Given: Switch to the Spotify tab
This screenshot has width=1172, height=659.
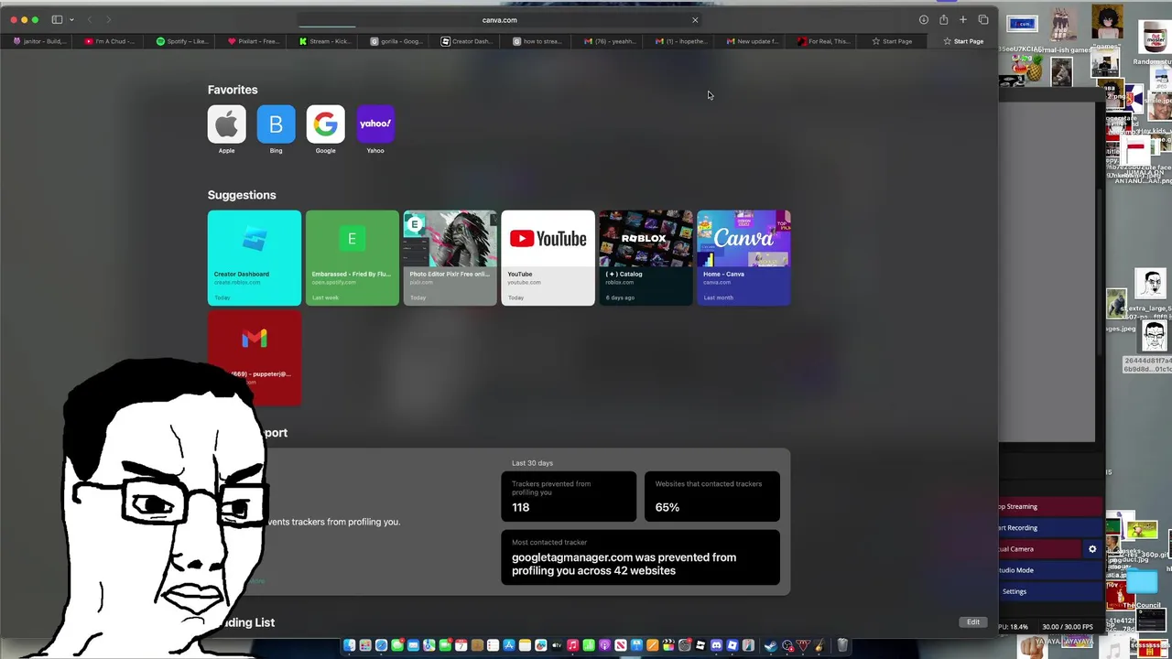Looking at the screenshot, I should point(181,41).
